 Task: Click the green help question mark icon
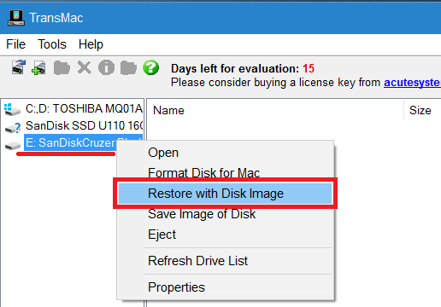pos(150,67)
